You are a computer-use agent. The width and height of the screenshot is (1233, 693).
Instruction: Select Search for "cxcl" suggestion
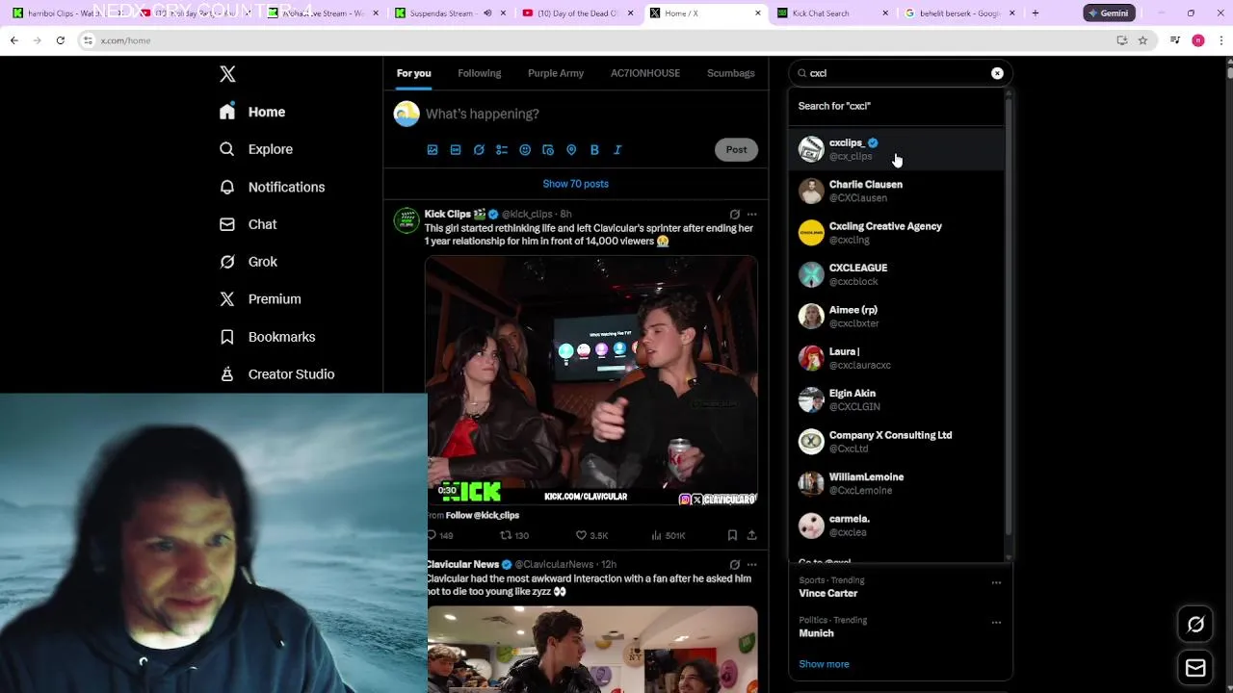click(897, 106)
